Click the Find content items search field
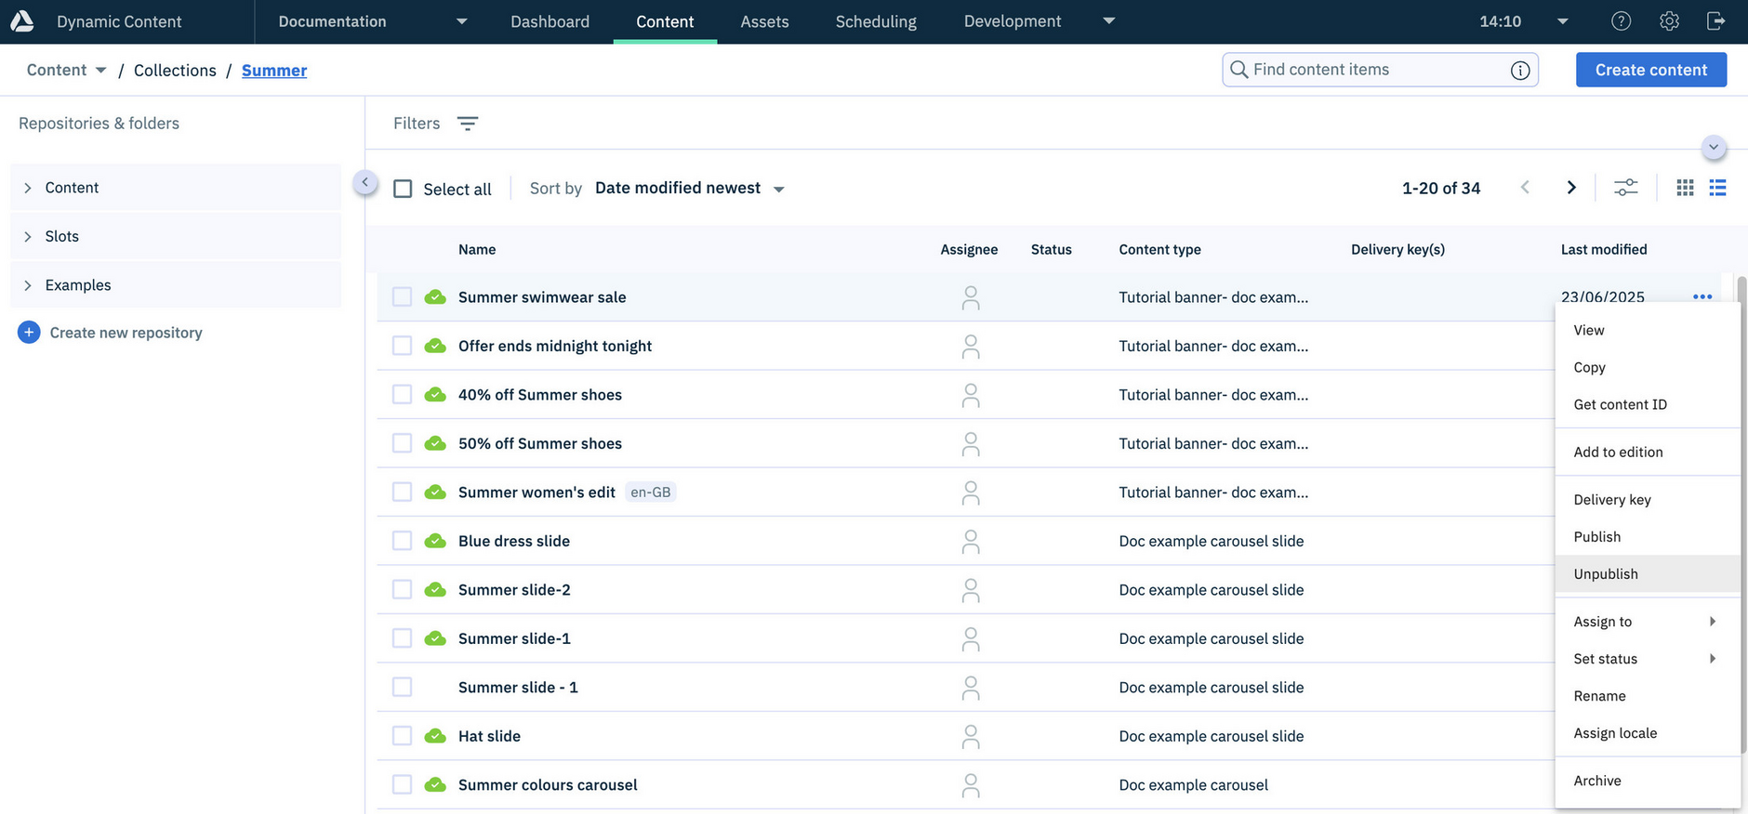Viewport: 1748px width, 814px height. click(x=1380, y=70)
